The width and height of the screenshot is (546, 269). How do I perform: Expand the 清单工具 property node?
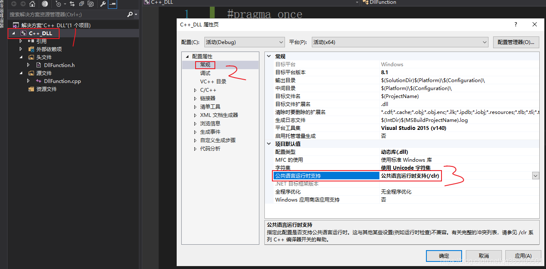coord(195,107)
